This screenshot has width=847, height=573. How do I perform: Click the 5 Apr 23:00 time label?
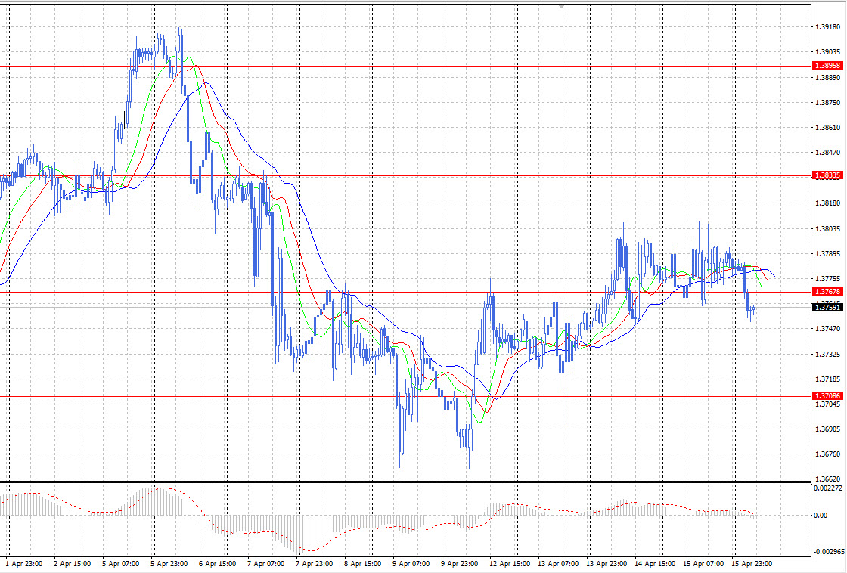coord(169,564)
